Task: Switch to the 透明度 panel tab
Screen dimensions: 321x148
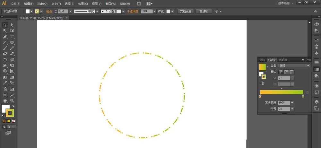Action: [x=283, y=60]
